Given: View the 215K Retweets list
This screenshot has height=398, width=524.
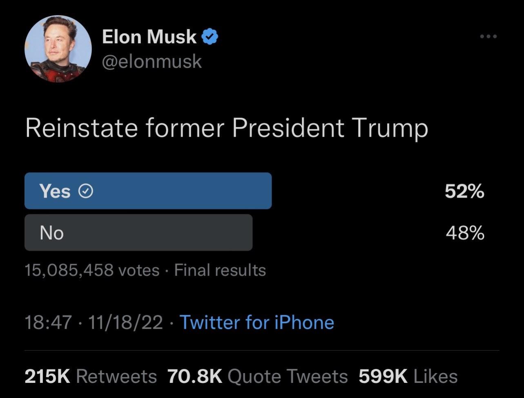Looking at the screenshot, I should tap(90, 376).
